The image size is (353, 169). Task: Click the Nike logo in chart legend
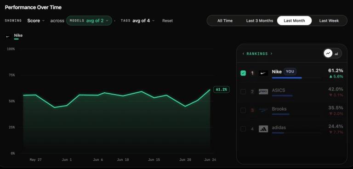point(8,36)
